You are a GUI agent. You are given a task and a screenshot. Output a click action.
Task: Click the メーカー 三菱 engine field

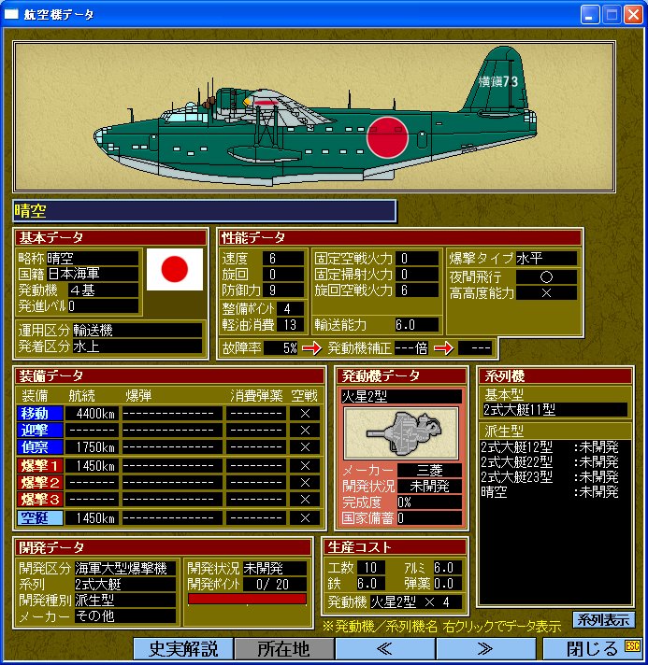click(x=429, y=471)
